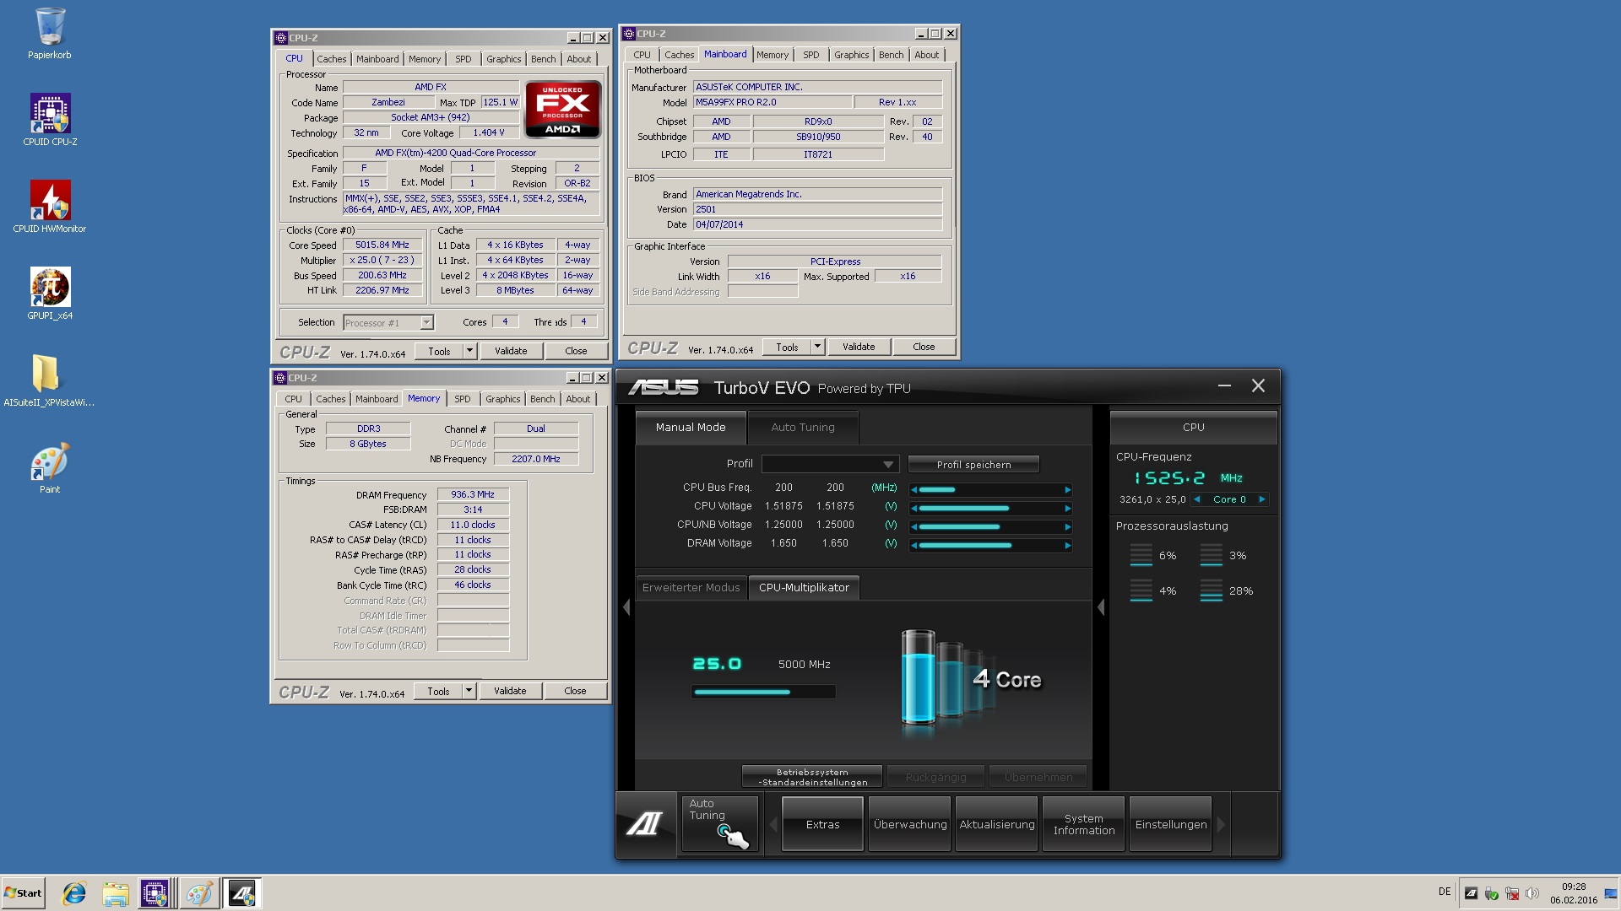The image size is (1621, 911).
Task: Click Validate in Memory window
Action: point(510,691)
